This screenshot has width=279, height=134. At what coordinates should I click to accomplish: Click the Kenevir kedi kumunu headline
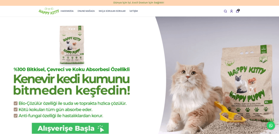click(72, 84)
